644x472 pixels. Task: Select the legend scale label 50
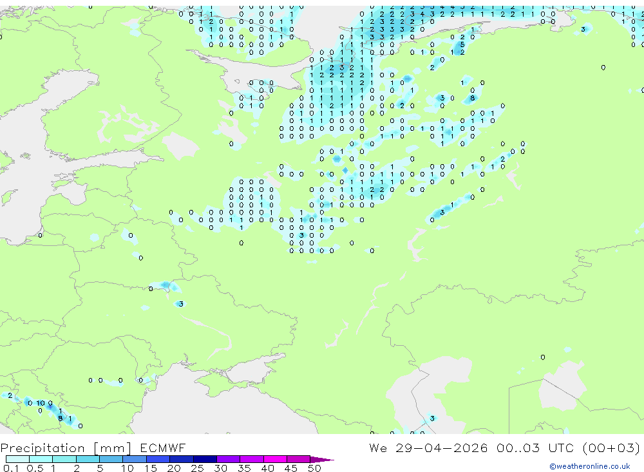(x=314, y=468)
